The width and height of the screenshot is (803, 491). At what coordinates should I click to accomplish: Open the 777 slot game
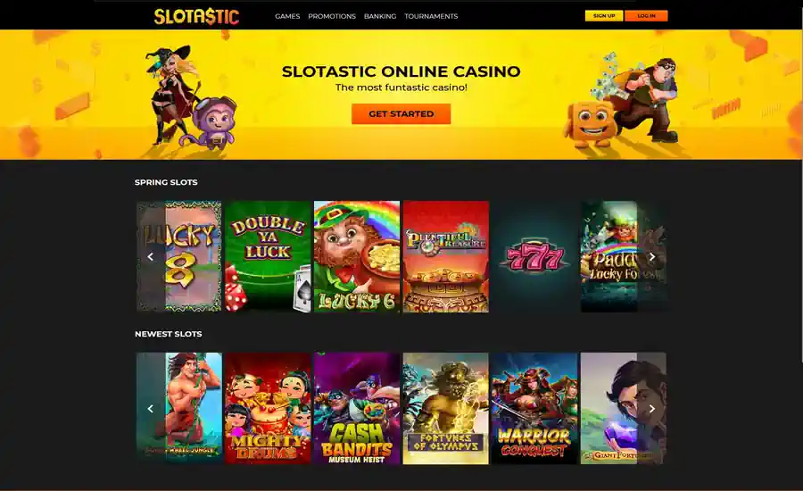(534, 256)
